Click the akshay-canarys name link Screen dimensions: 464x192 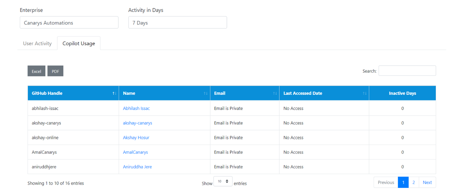[x=138, y=123]
